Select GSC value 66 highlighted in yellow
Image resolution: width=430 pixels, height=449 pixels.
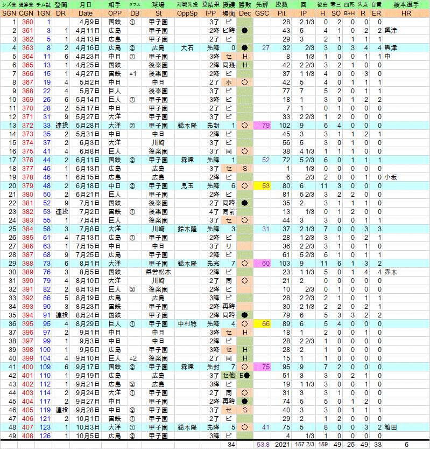click(x=266, y=324)
